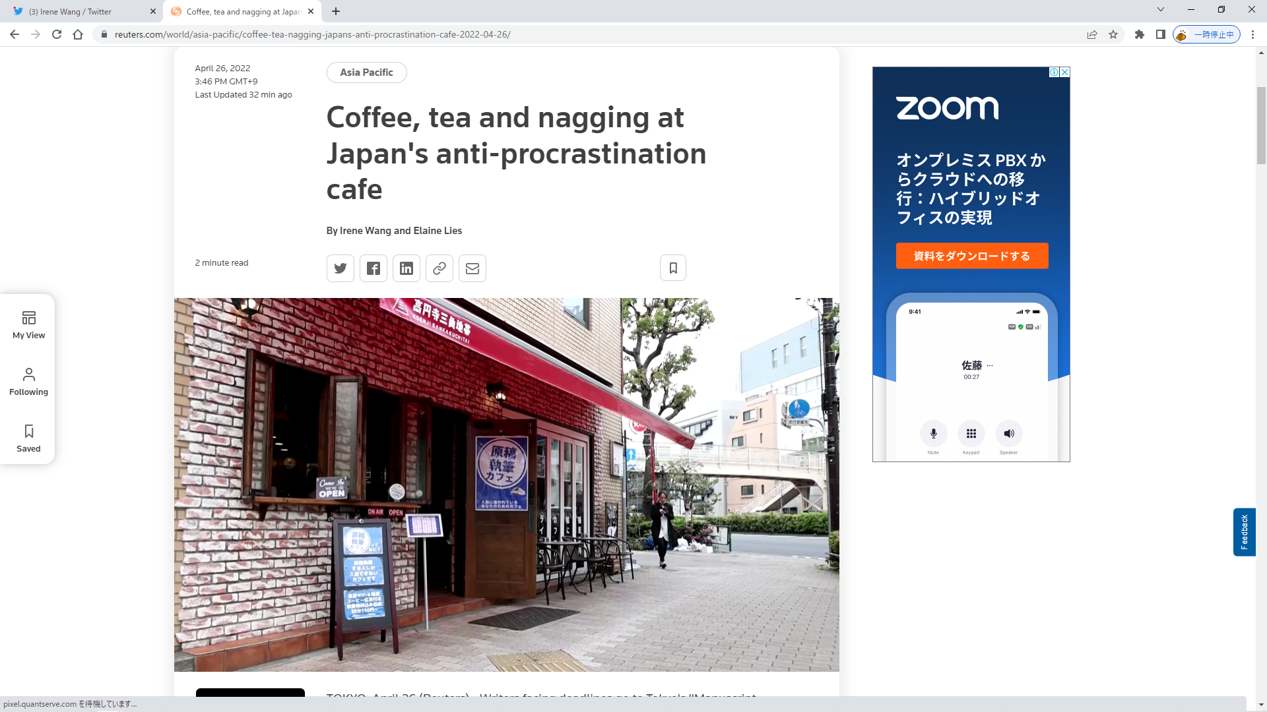1267x712 pixels.
Task: Open My View sidebar panel
Action: coord(28,325)
